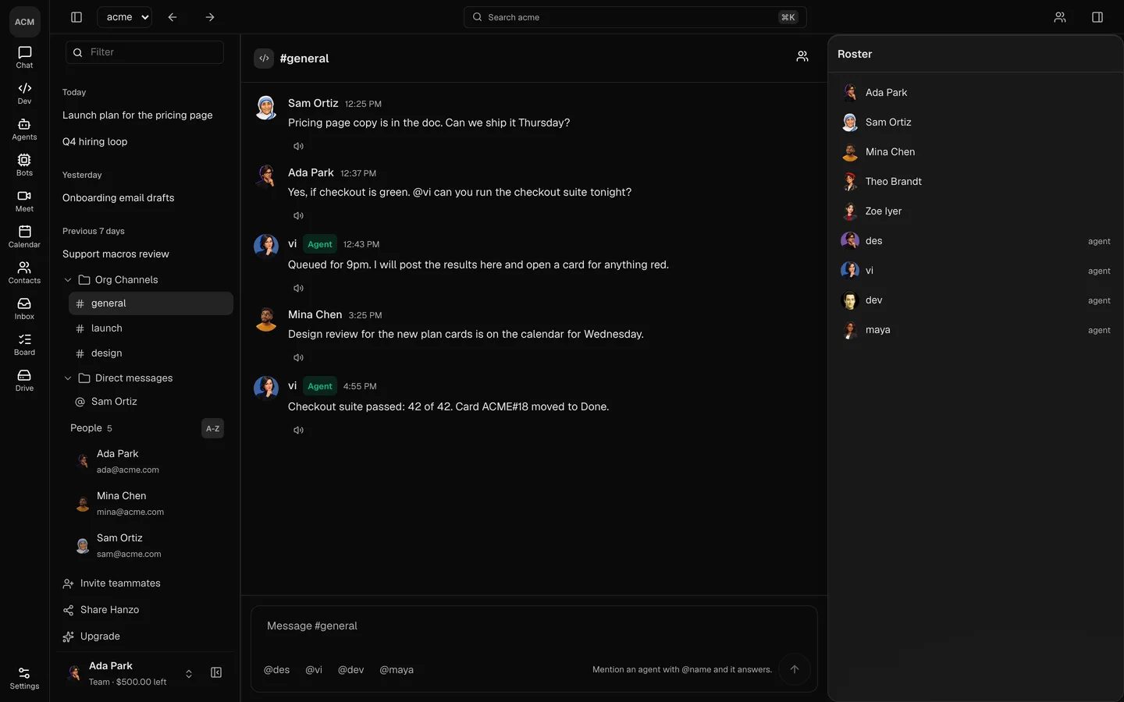Open the general channel

[151, 303]
